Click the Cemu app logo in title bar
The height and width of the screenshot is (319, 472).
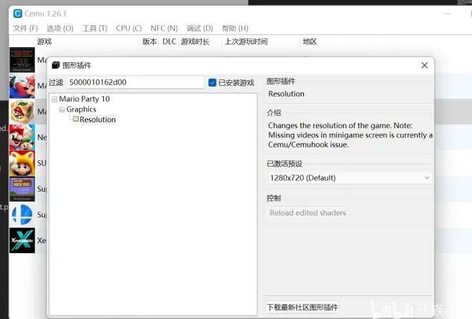pyautogui.click(x=18, y=14)
